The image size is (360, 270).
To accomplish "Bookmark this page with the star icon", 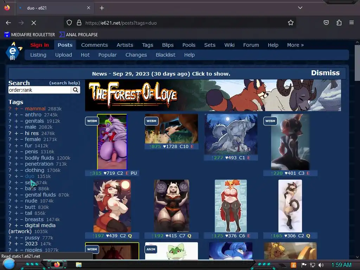I will [291, 23].
